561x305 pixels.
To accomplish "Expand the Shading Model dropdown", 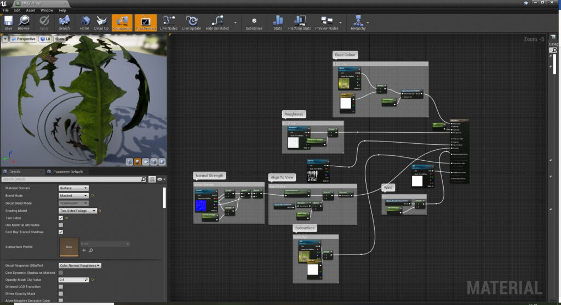I will tap(78, 211).
